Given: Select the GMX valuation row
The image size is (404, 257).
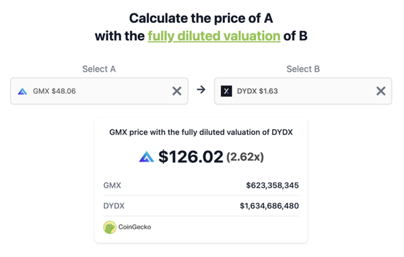Looking at the screenshot, I should (x=201, y=185).
